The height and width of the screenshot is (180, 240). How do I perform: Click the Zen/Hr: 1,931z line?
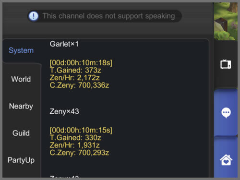point(74,145)
